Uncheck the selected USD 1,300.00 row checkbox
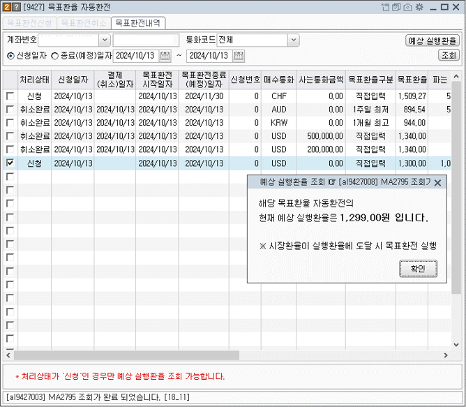 [10, 163]
